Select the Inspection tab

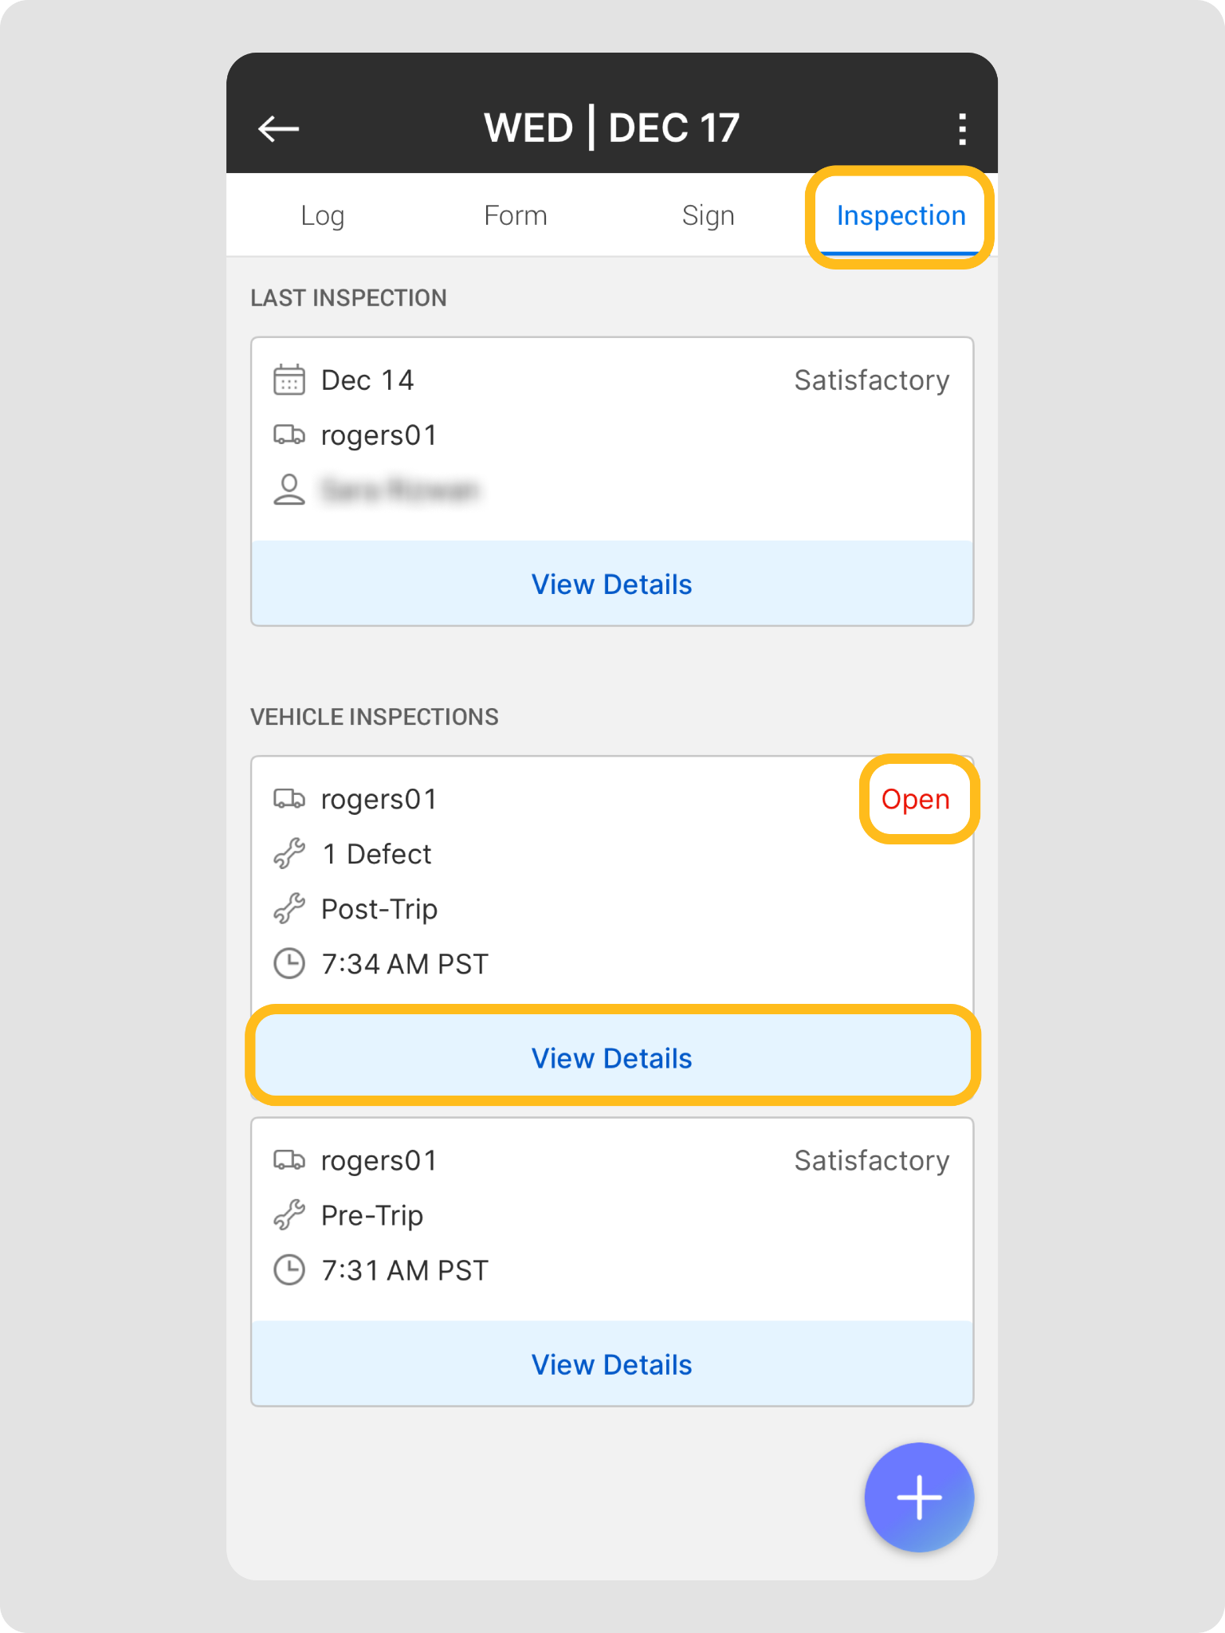tap(901, 215)
